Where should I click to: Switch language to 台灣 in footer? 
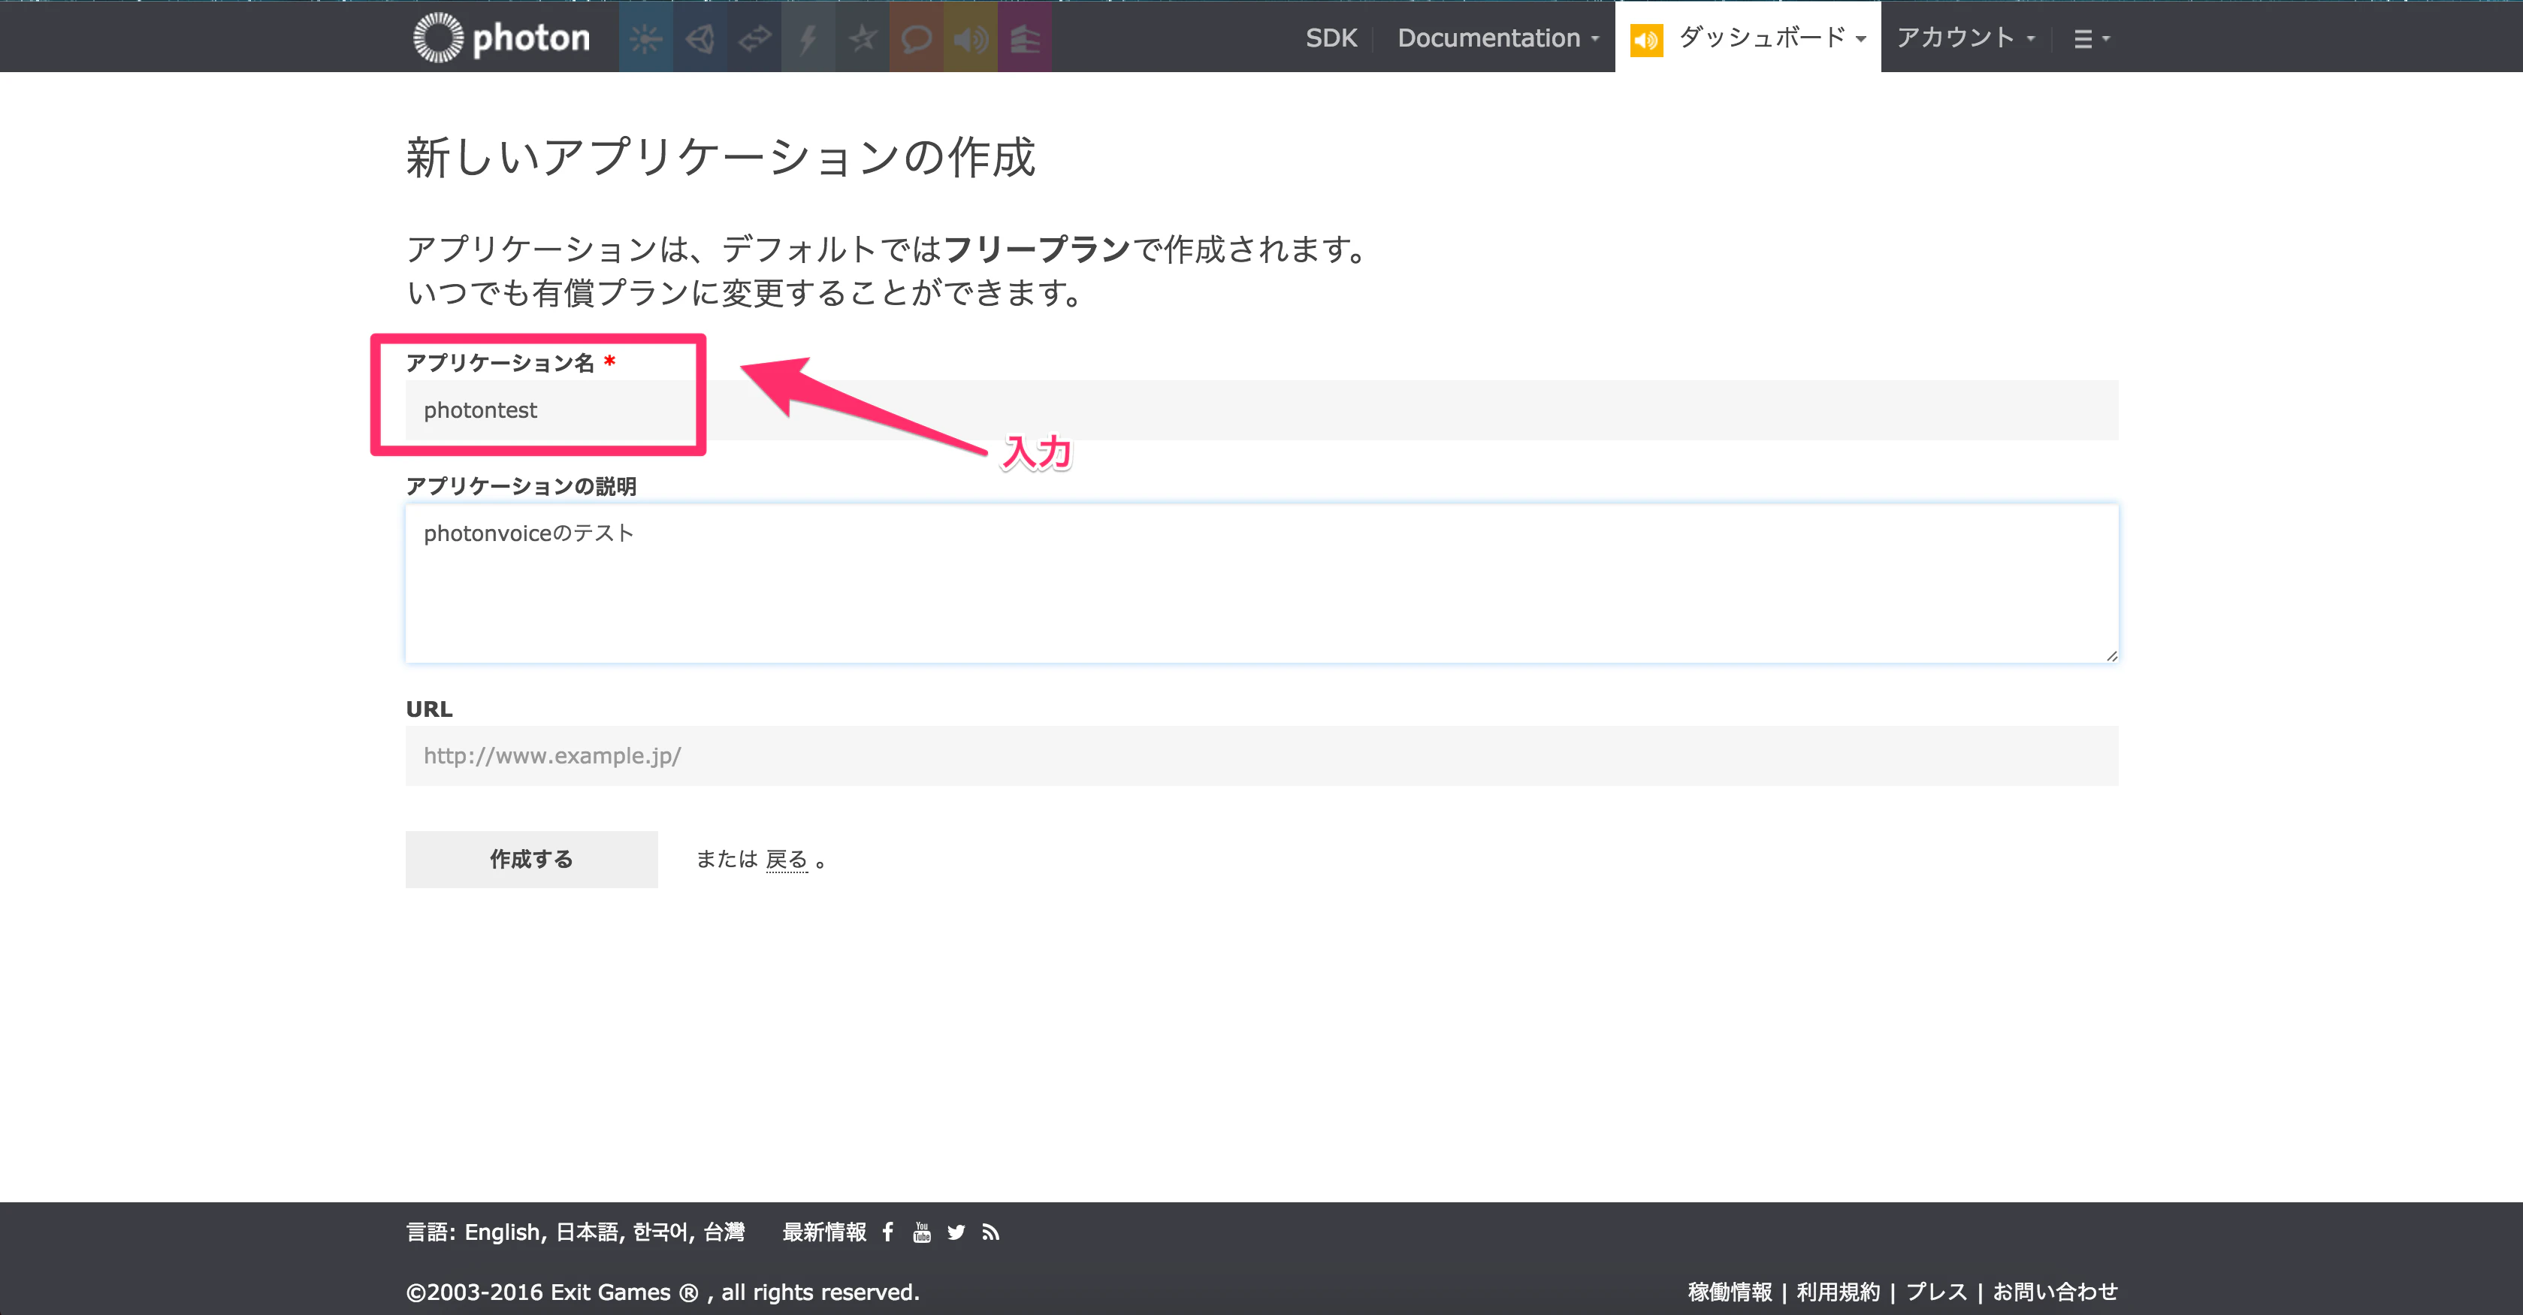click(x=724, y=1232)
